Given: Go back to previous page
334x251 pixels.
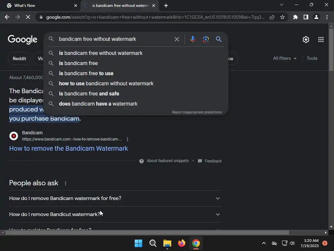Looking at the screenshot, I should pos(7,17).
